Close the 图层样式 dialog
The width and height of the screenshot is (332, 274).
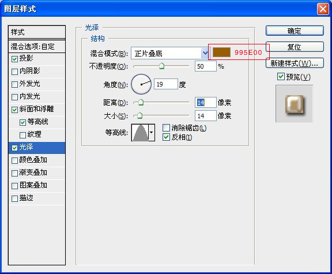point(323,9)
